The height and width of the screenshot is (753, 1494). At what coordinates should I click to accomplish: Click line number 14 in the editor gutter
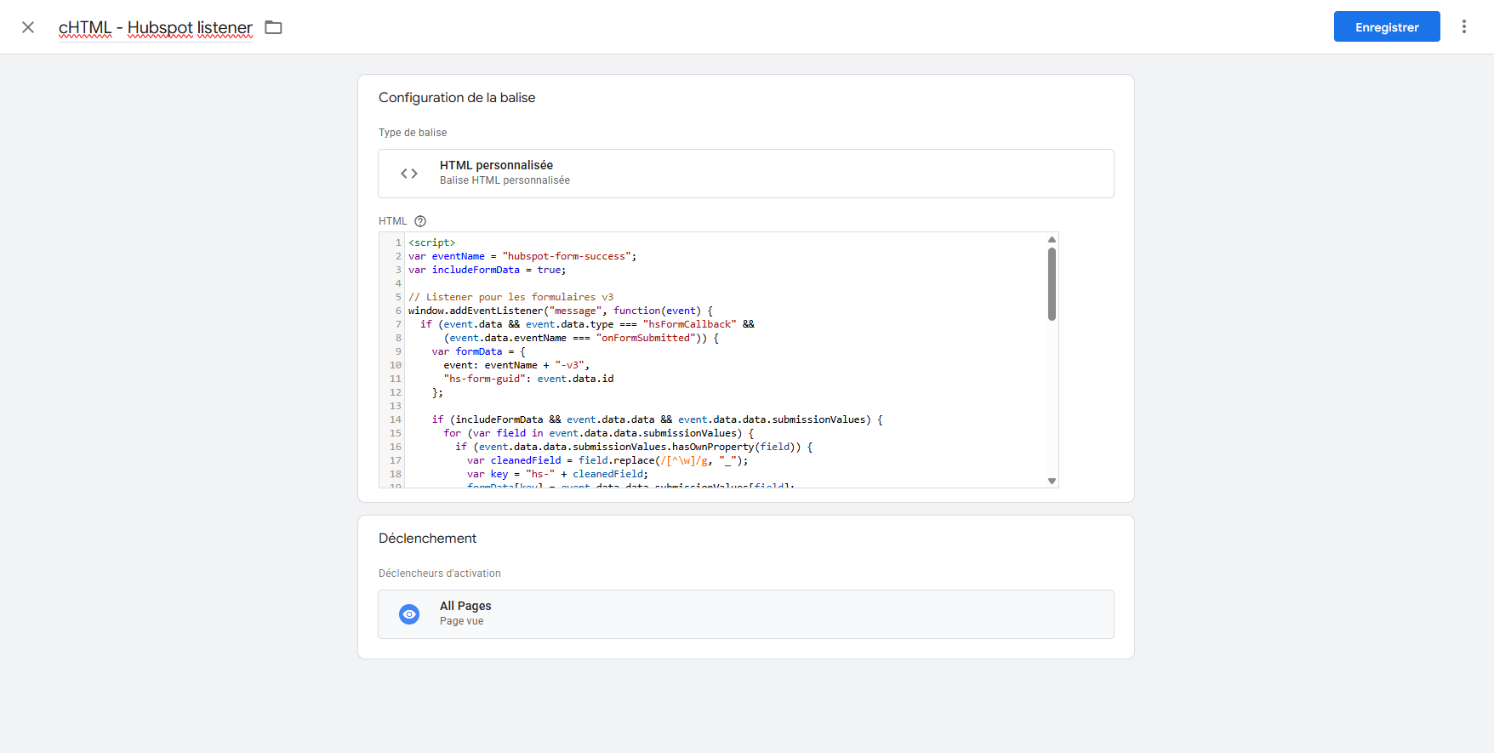[396, 419]
